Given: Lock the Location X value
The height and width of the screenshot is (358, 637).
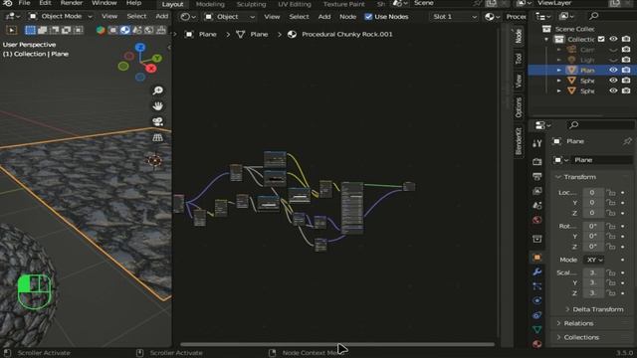Looking at the screenshot, I should [610, 192].
